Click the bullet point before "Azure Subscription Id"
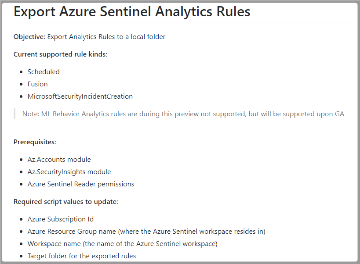This screenshot has height=264, width=360. click(21, 219)
